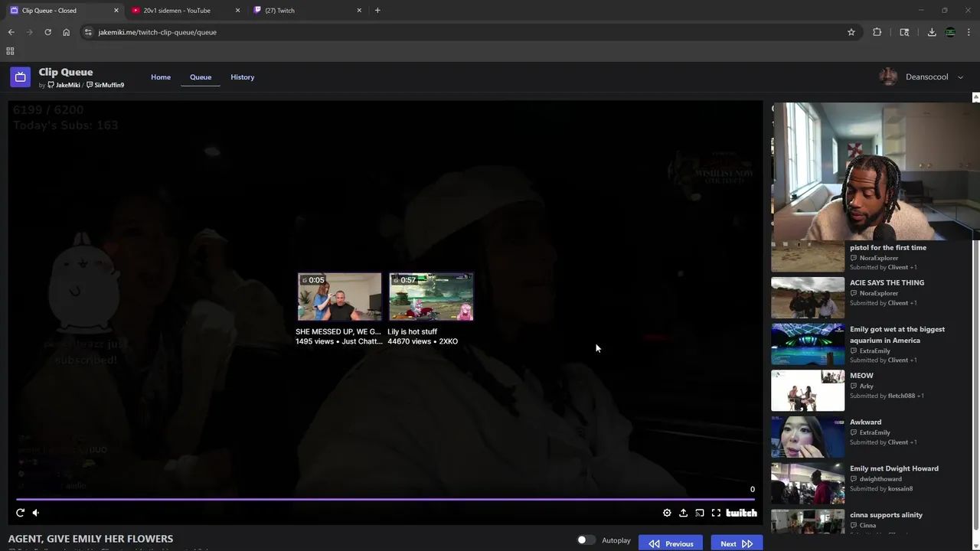Toggle the Autoplay switch

point(586,540)
